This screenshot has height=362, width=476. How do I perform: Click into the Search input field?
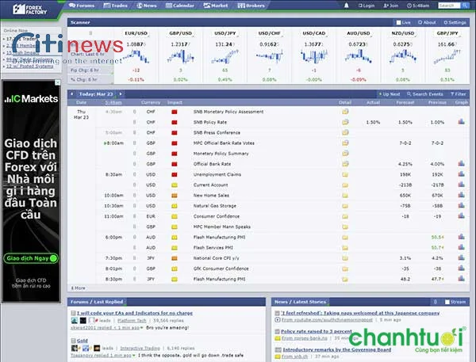point(449,6)
